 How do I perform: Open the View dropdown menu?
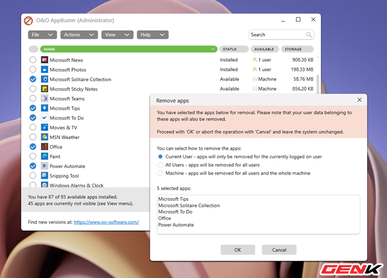coord(117,35)
